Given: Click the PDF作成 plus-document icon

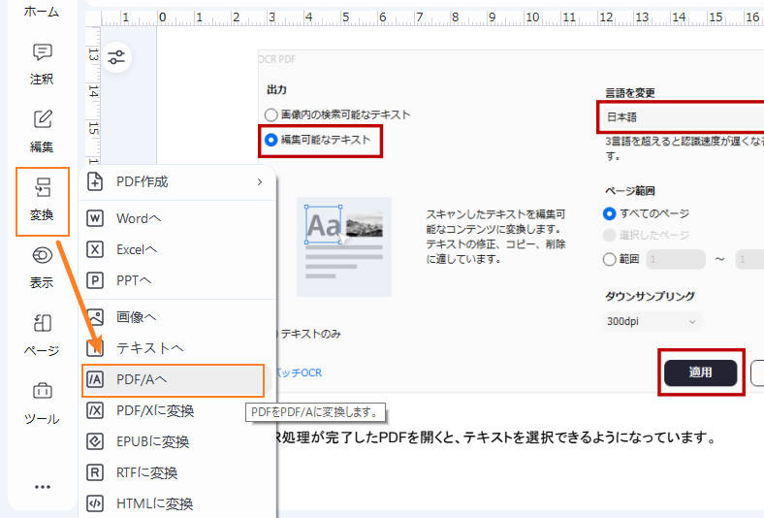Looking at the screenshot, I should (95, 181).
